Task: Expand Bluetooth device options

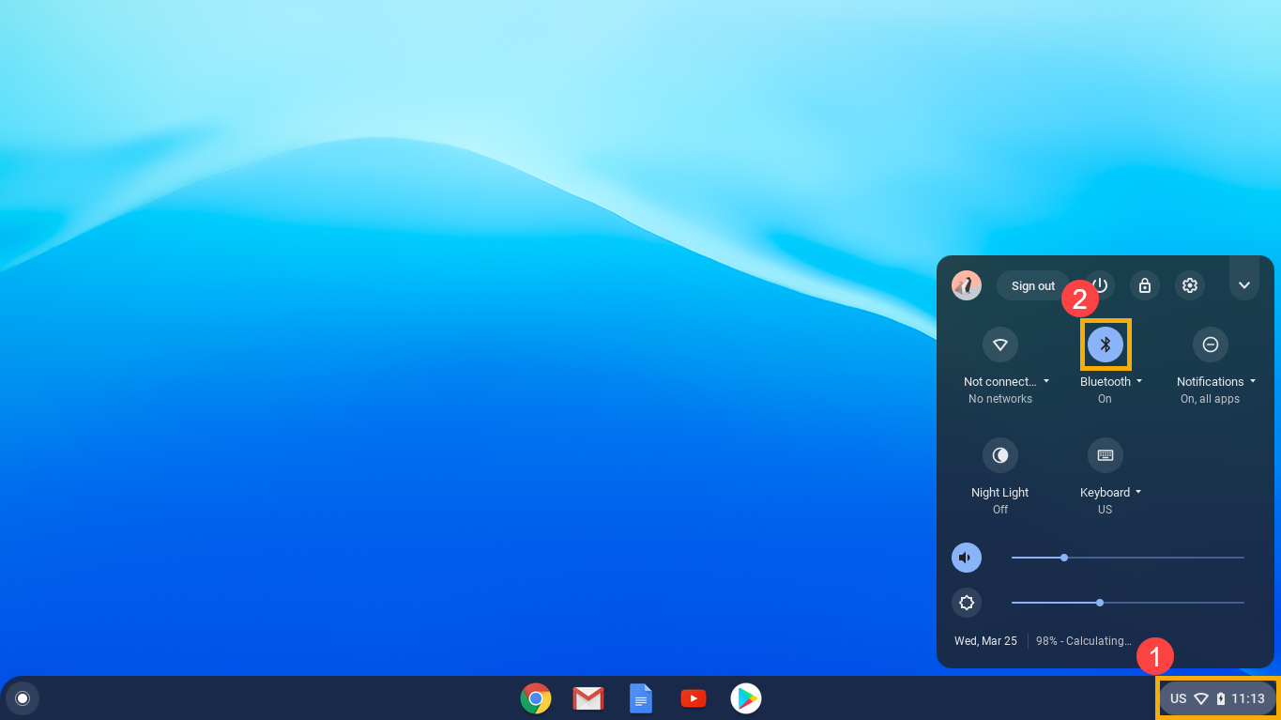Action: [1139, 381]
